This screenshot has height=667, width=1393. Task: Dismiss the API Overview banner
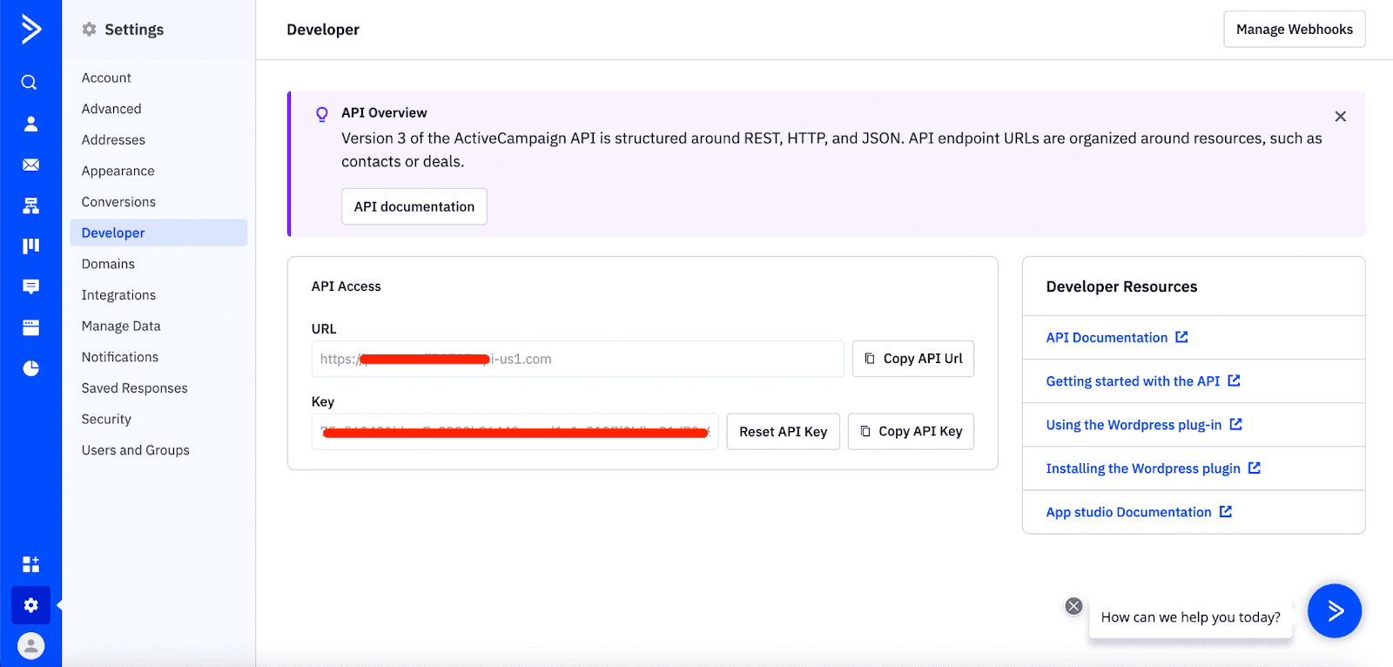(x=1340, y=117)
